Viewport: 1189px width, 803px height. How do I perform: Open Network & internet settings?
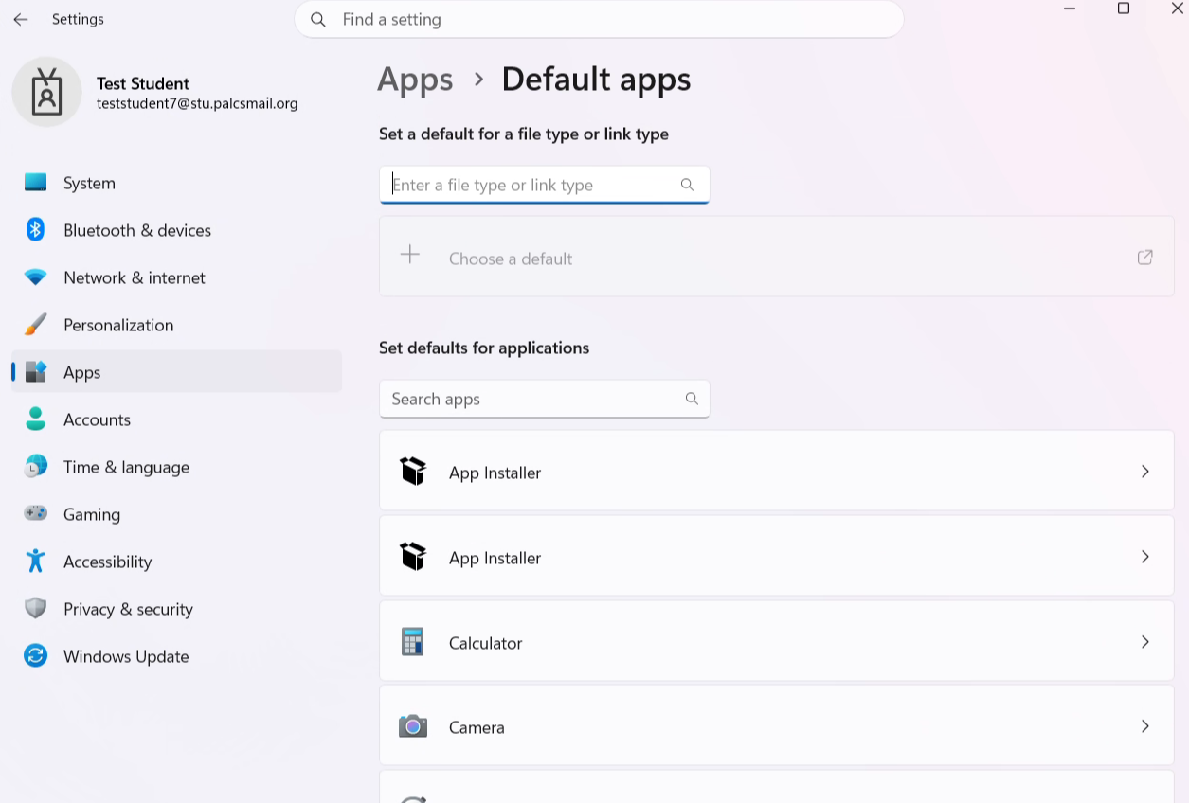click(176, 277)
